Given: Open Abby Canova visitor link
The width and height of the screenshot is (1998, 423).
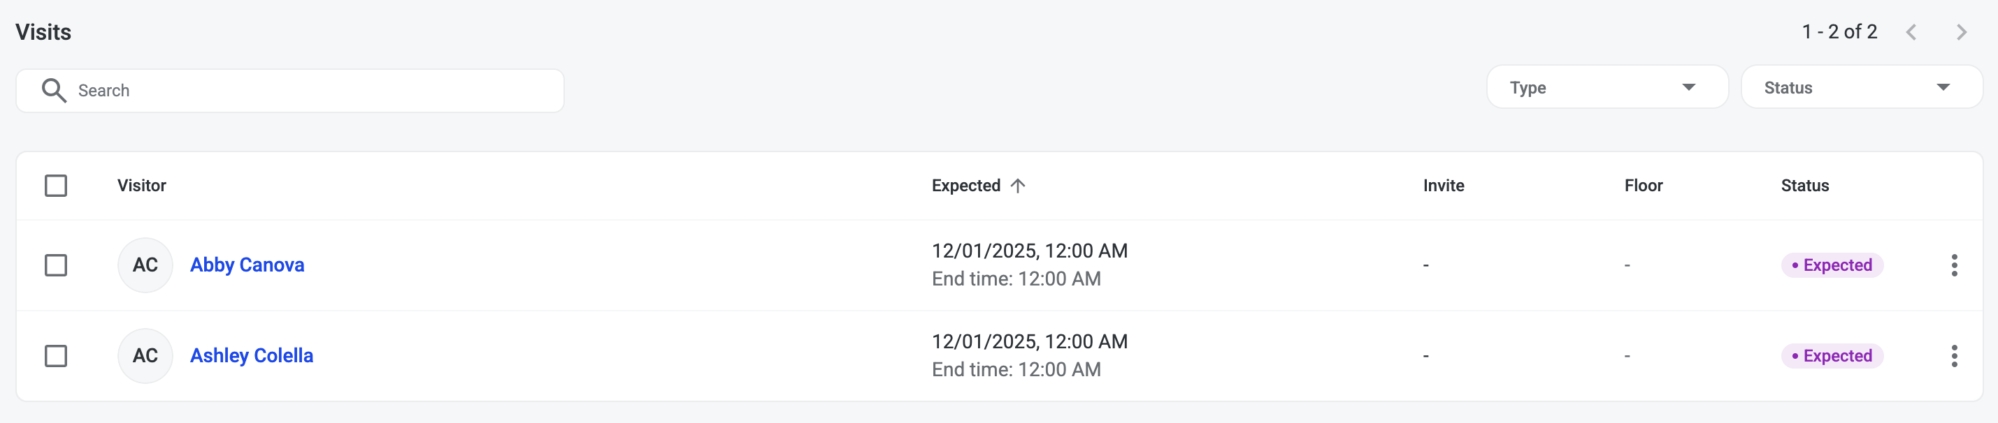Looking at the screenshot, I should coord(247,265).
